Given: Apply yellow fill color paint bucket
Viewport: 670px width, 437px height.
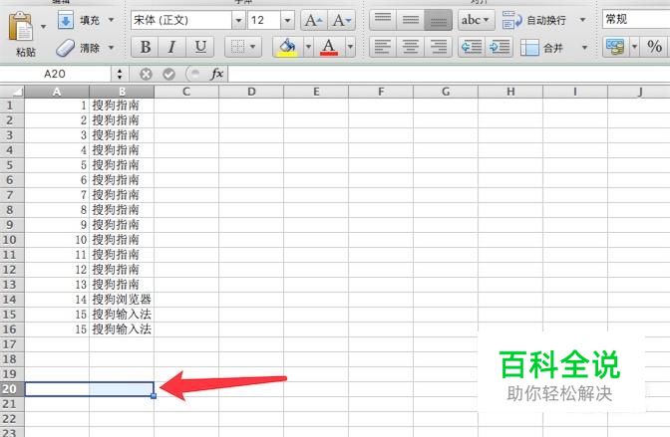Looking at the screenshot, I should coord(287,47).
